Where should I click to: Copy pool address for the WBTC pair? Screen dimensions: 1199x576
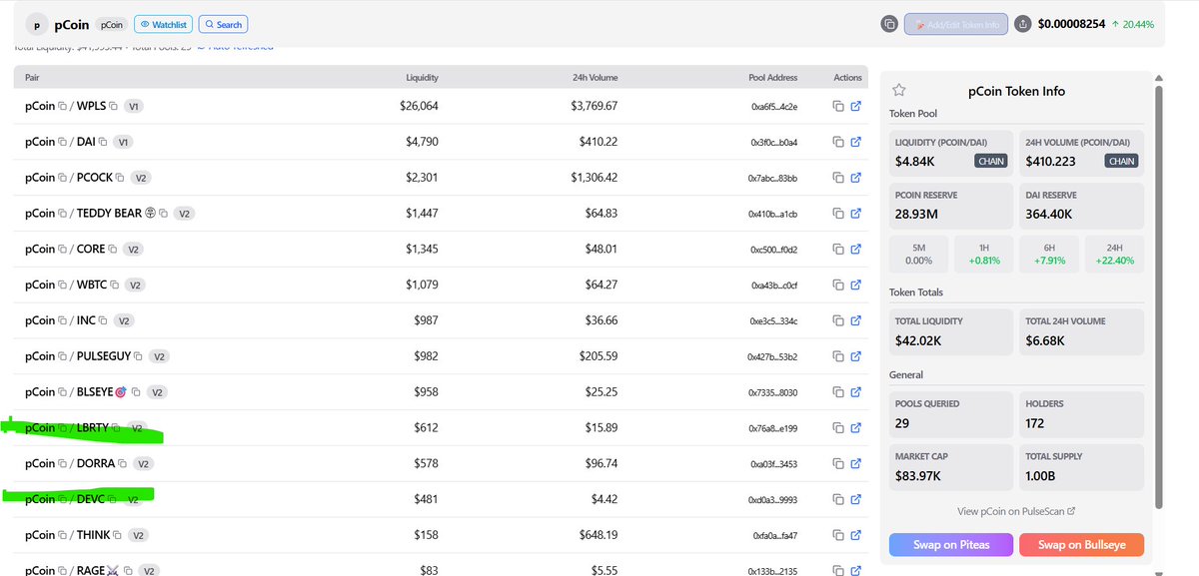coord(839,286)
